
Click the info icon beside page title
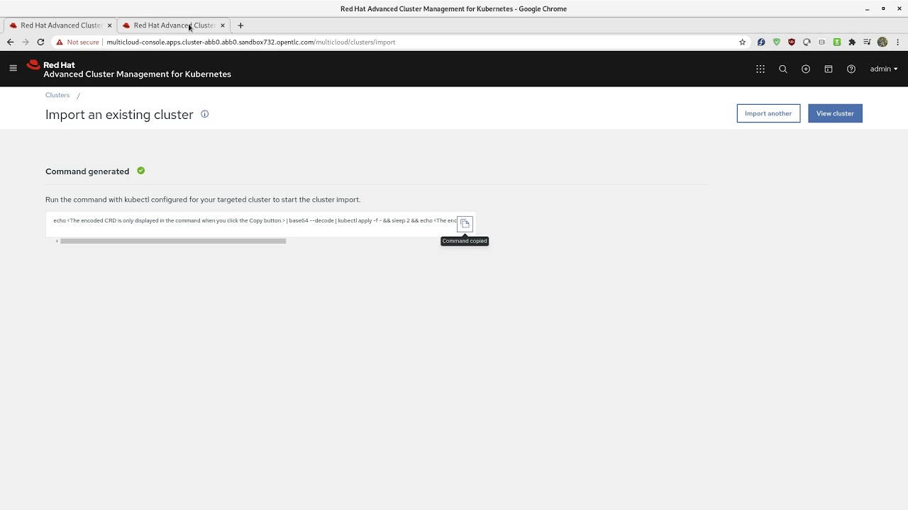pos(204,114)
